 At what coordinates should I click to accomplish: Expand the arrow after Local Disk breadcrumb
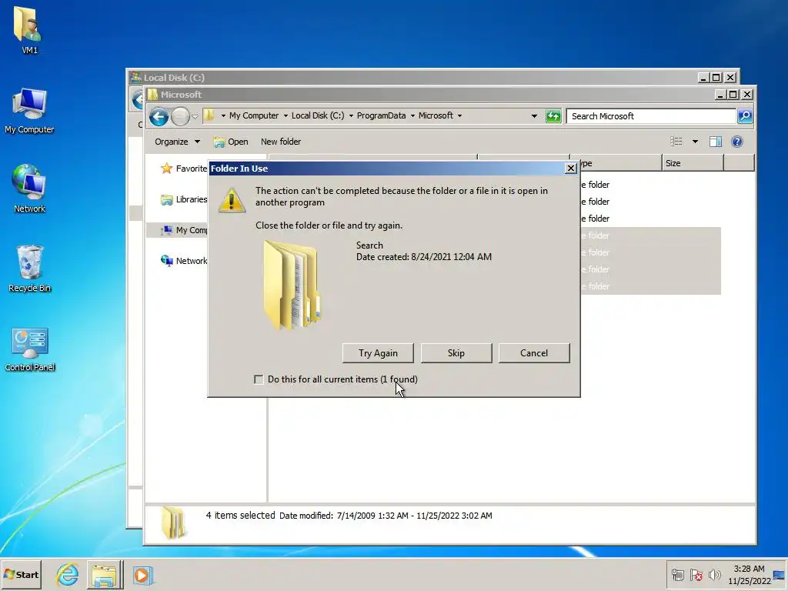[x=351, y=115]
